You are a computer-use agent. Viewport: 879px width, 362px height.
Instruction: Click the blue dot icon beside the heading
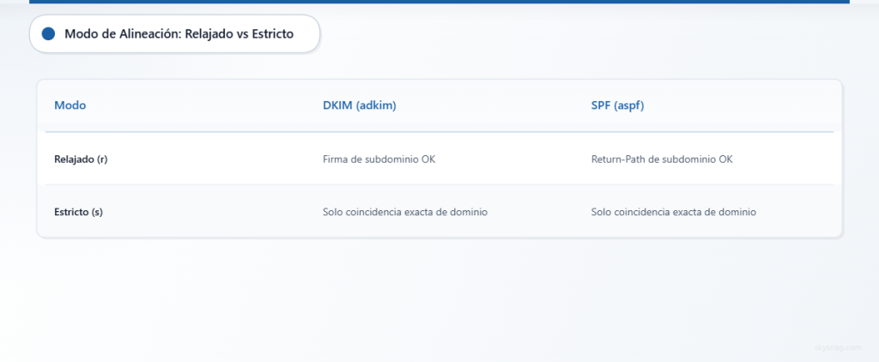[x=48, y=33]
